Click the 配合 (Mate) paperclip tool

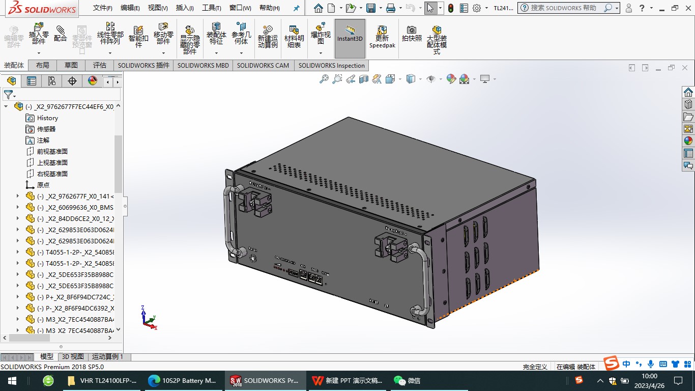pyautogui.click(x=60, y=34)
